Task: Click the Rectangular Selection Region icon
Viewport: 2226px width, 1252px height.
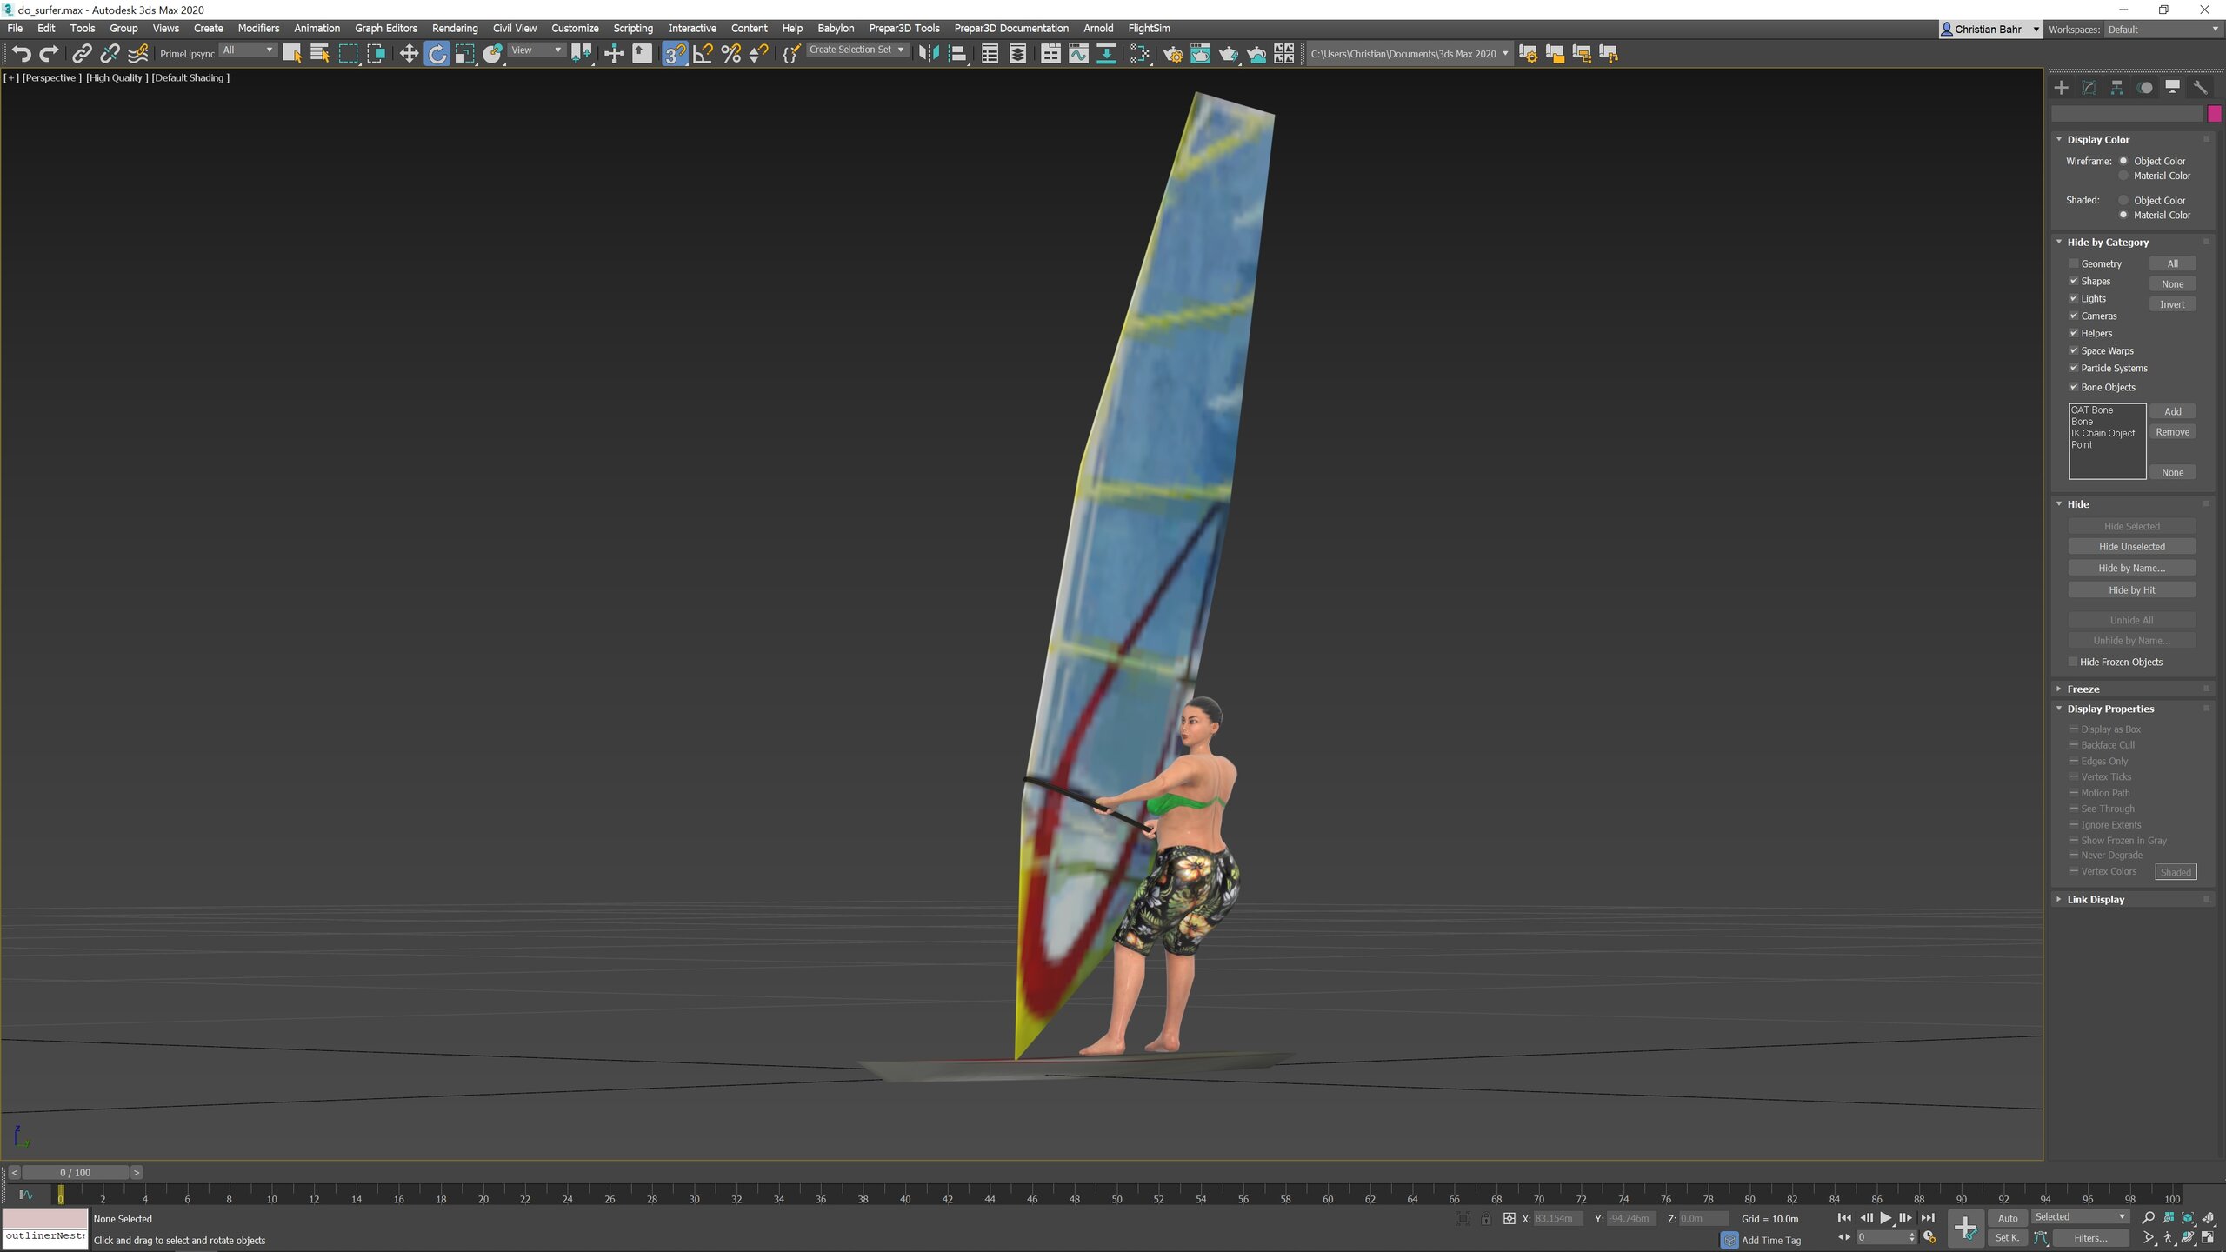Action: click(348, 54)
